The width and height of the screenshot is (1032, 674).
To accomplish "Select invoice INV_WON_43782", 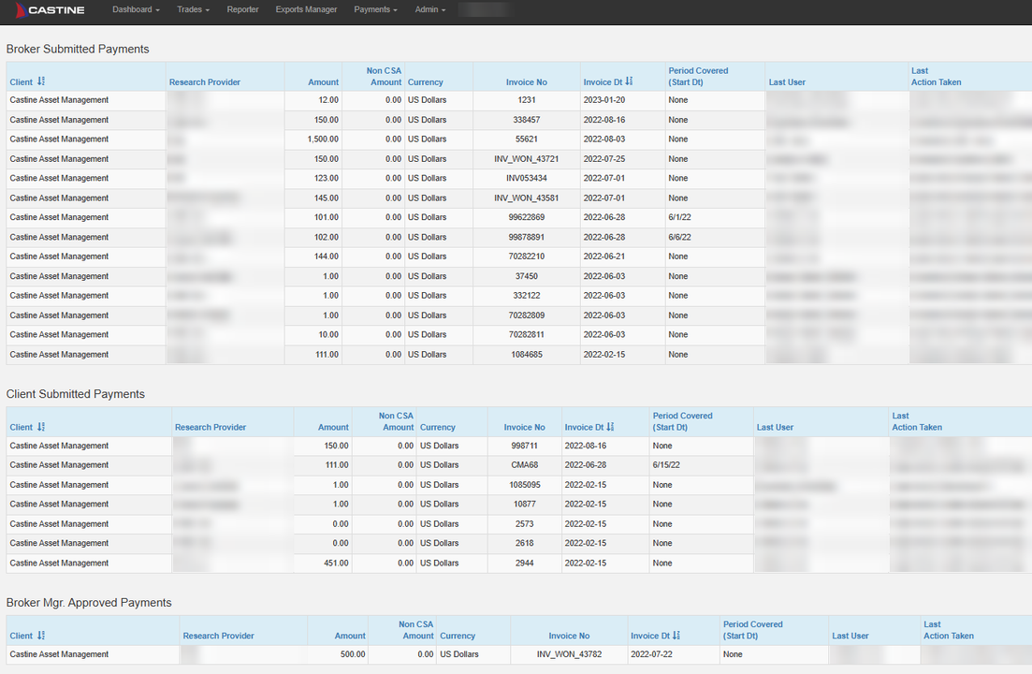I will pyautogui.click(x=569, y=654).
